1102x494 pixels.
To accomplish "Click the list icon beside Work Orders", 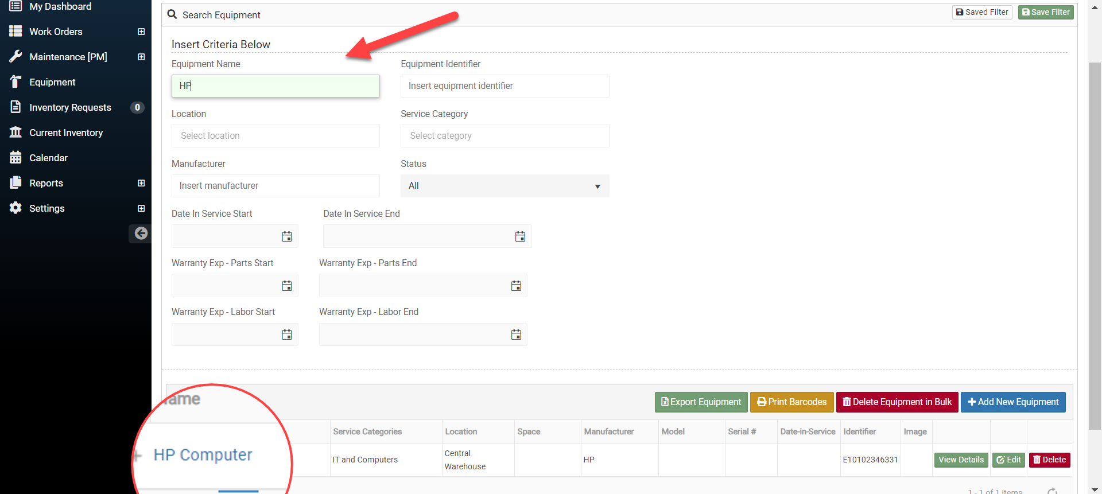I will (15, 31).
